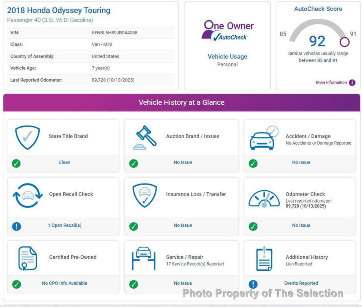The width and height of the screenshot is (362, 307).
Task: Click the green checkmark next to Clean
Action: point(16,163)
